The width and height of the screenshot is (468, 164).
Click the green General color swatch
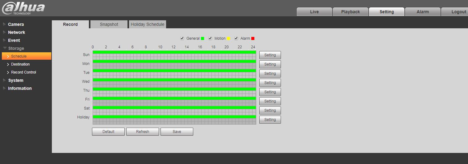click(x=203, y=38)
